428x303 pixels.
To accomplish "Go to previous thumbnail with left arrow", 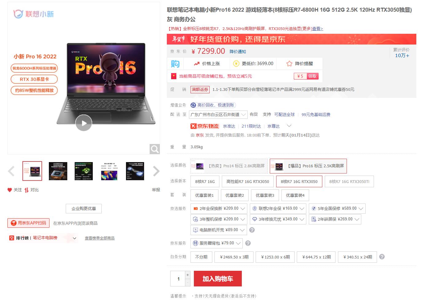I will pos(11,171).
